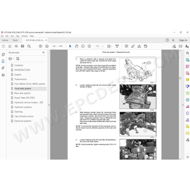Open the Sign menu
This screenshot has height=190, width=190.
click(x=18, y=36)
